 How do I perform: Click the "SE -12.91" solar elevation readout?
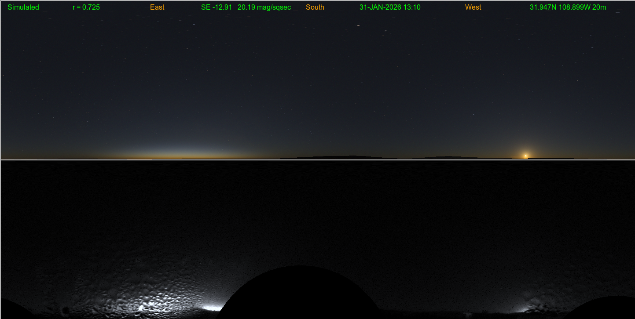(217, 7)
